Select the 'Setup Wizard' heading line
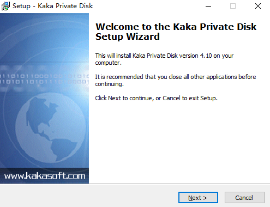Image resolution: width=270 pixels, height=207 pixels. (128, 36)
